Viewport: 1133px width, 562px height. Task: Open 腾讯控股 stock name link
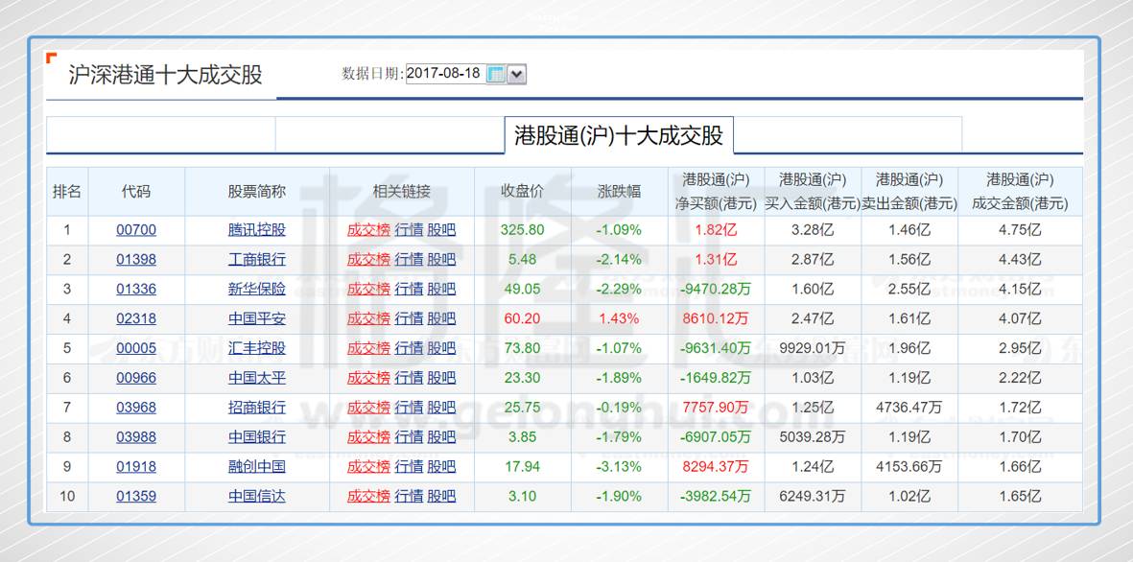(257, 230)
